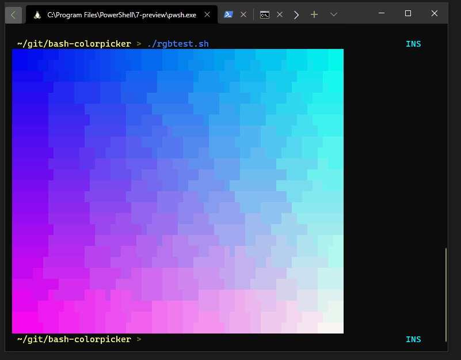The height and width of the screenshot is (360, 461).
Task: Close the Command Prompt tab with its X
Action: pyautogui.click(x=280, y=14)
